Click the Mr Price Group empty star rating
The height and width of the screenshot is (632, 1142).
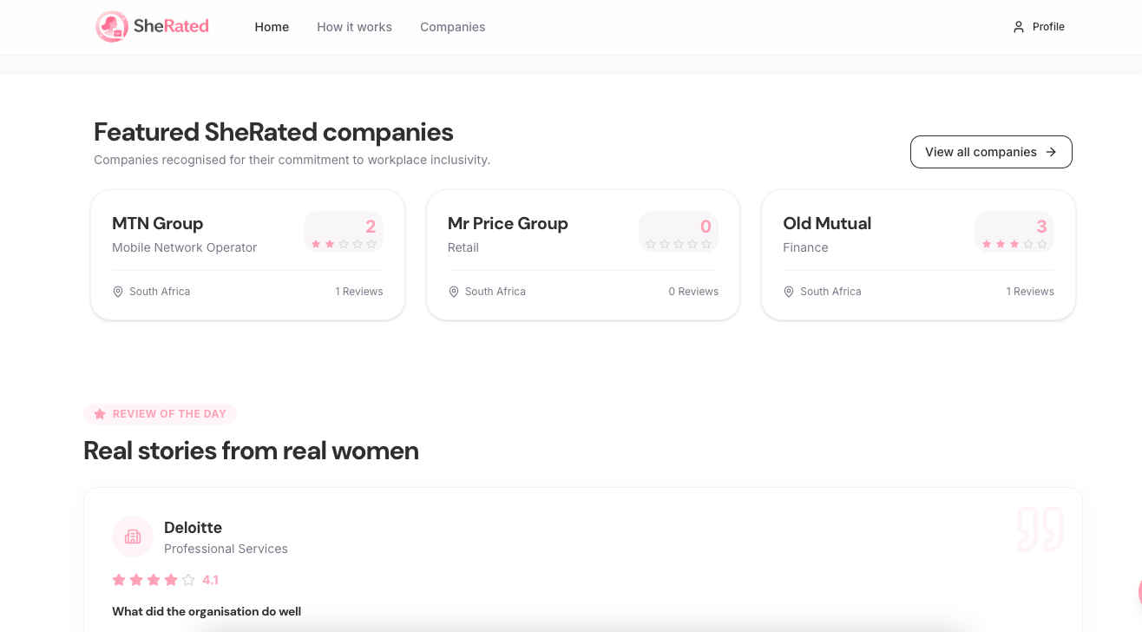679,245
